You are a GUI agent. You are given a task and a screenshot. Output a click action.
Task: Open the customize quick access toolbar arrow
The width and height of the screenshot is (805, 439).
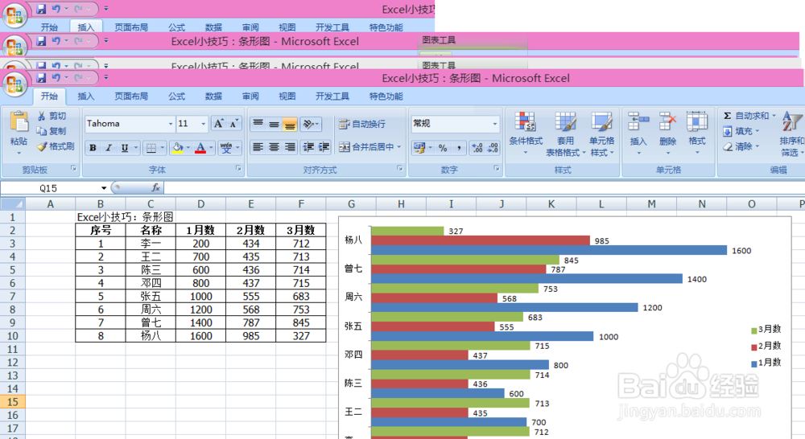[x=105, y=78]
